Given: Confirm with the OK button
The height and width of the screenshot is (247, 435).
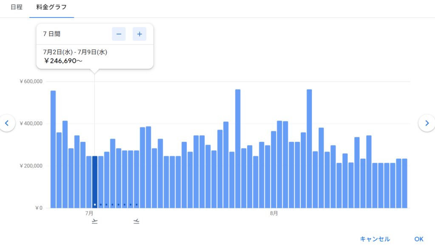Looking at the screenshot, I should (x=418, y=239).
